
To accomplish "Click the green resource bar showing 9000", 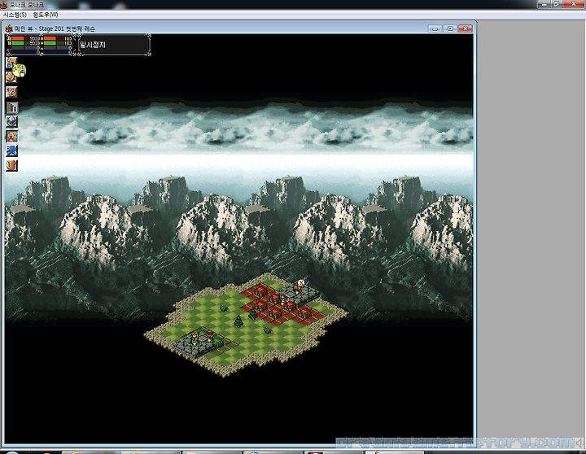I will pyautogui.click(x=26, y=43).
